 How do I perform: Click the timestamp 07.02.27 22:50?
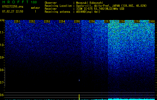(13, 11)
